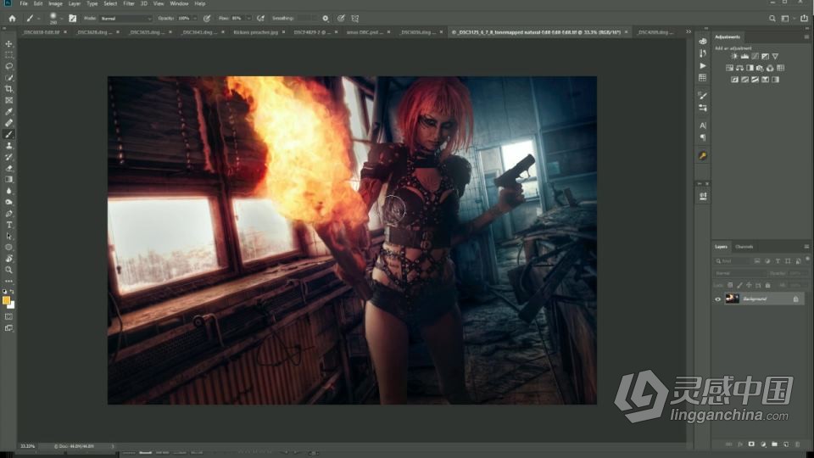Close the active tonemapped document tab
The width and height of the screenshot is (814, 458).
[626, 32]
